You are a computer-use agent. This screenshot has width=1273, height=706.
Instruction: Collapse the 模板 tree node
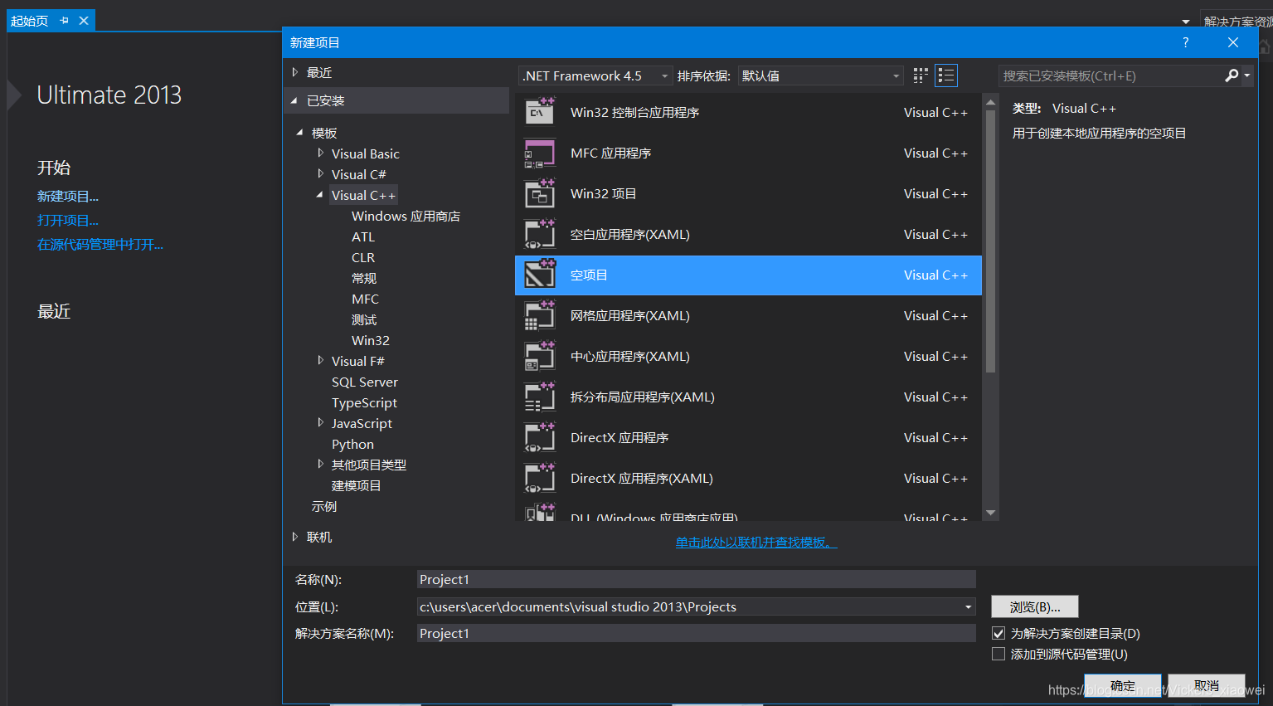coord(300,133)
